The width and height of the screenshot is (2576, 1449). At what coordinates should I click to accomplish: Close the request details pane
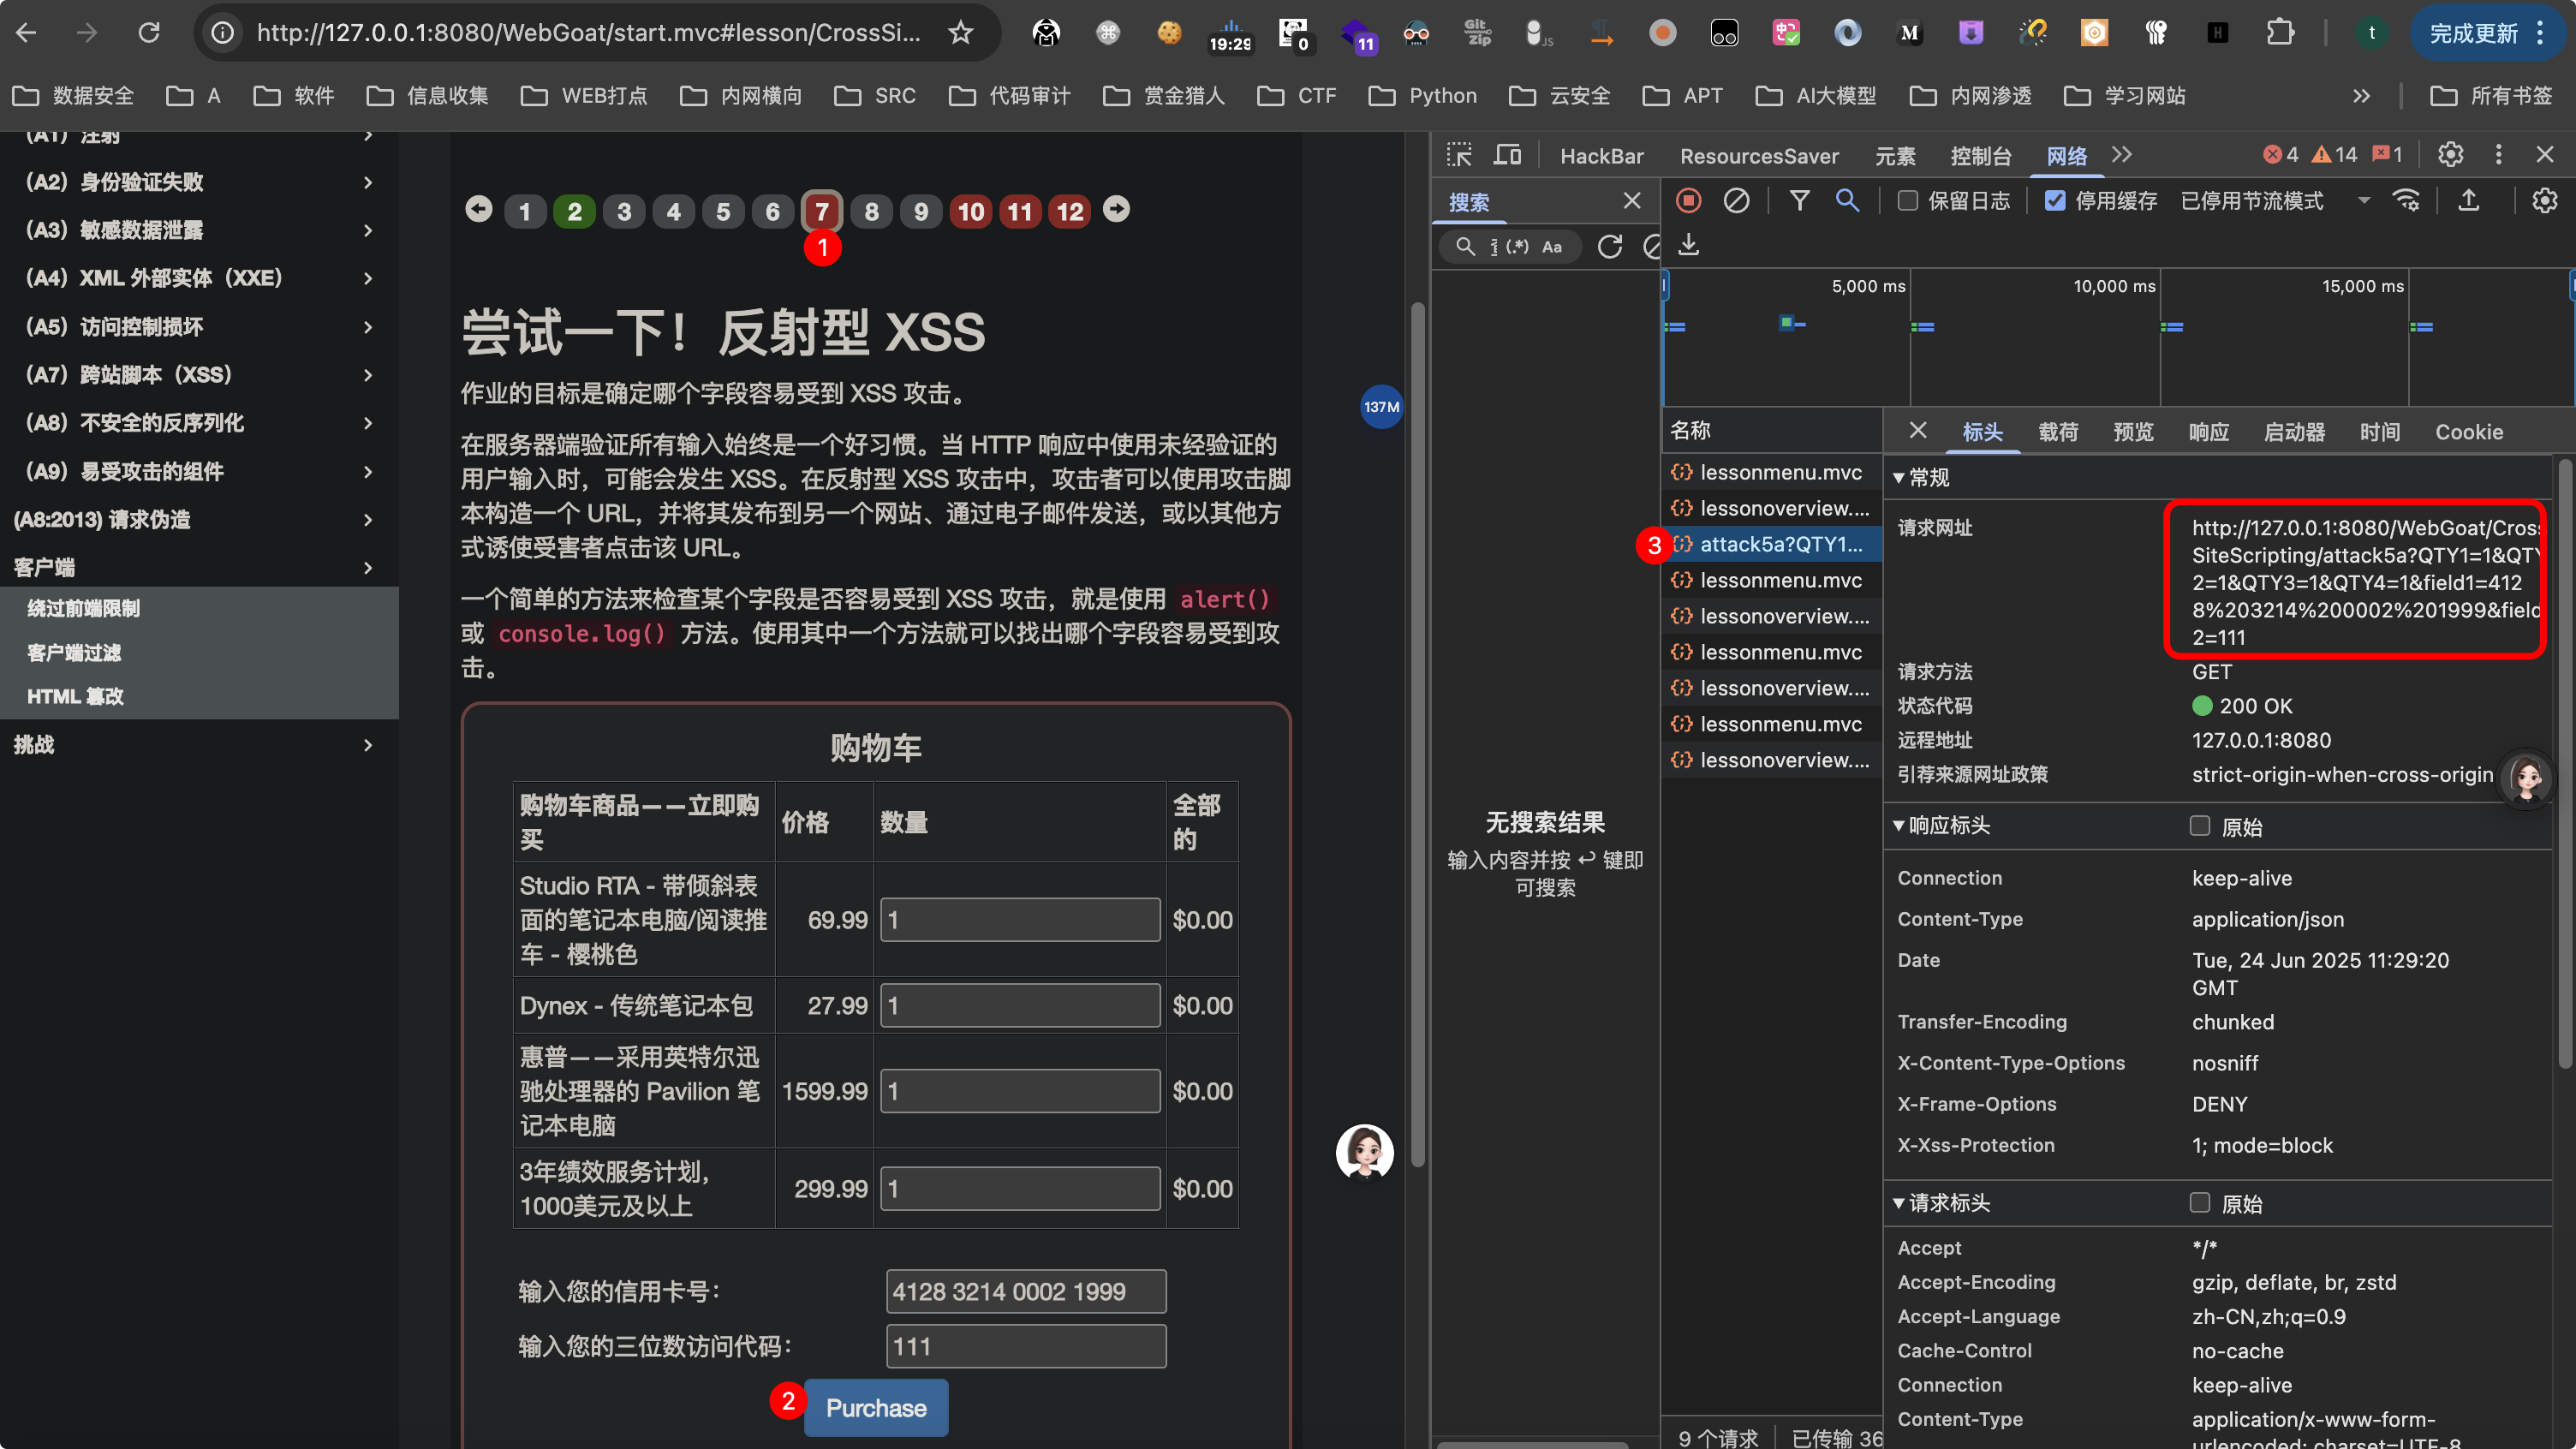coord(1917,431)
